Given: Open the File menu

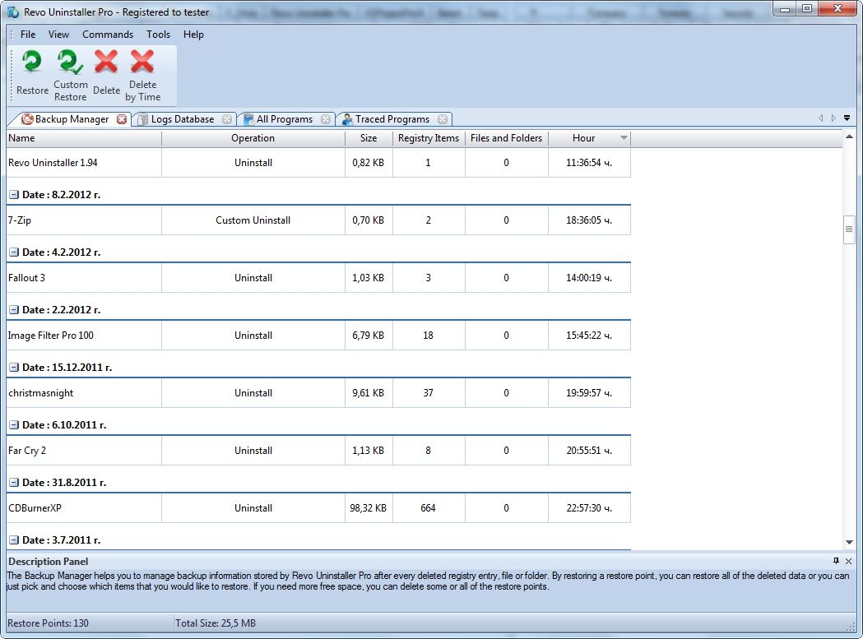Looking at the screenshot, I should pyautogui.click(x=28, y=34).
